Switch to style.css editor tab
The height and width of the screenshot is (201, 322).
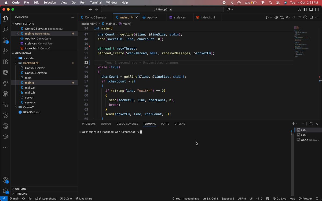pyautogui.click(x=180, y=17)
